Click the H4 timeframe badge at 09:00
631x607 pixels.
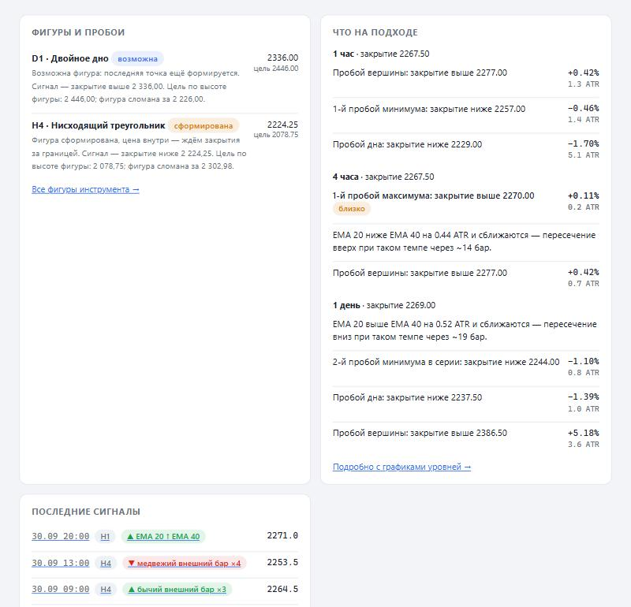[x=106, y=590]
